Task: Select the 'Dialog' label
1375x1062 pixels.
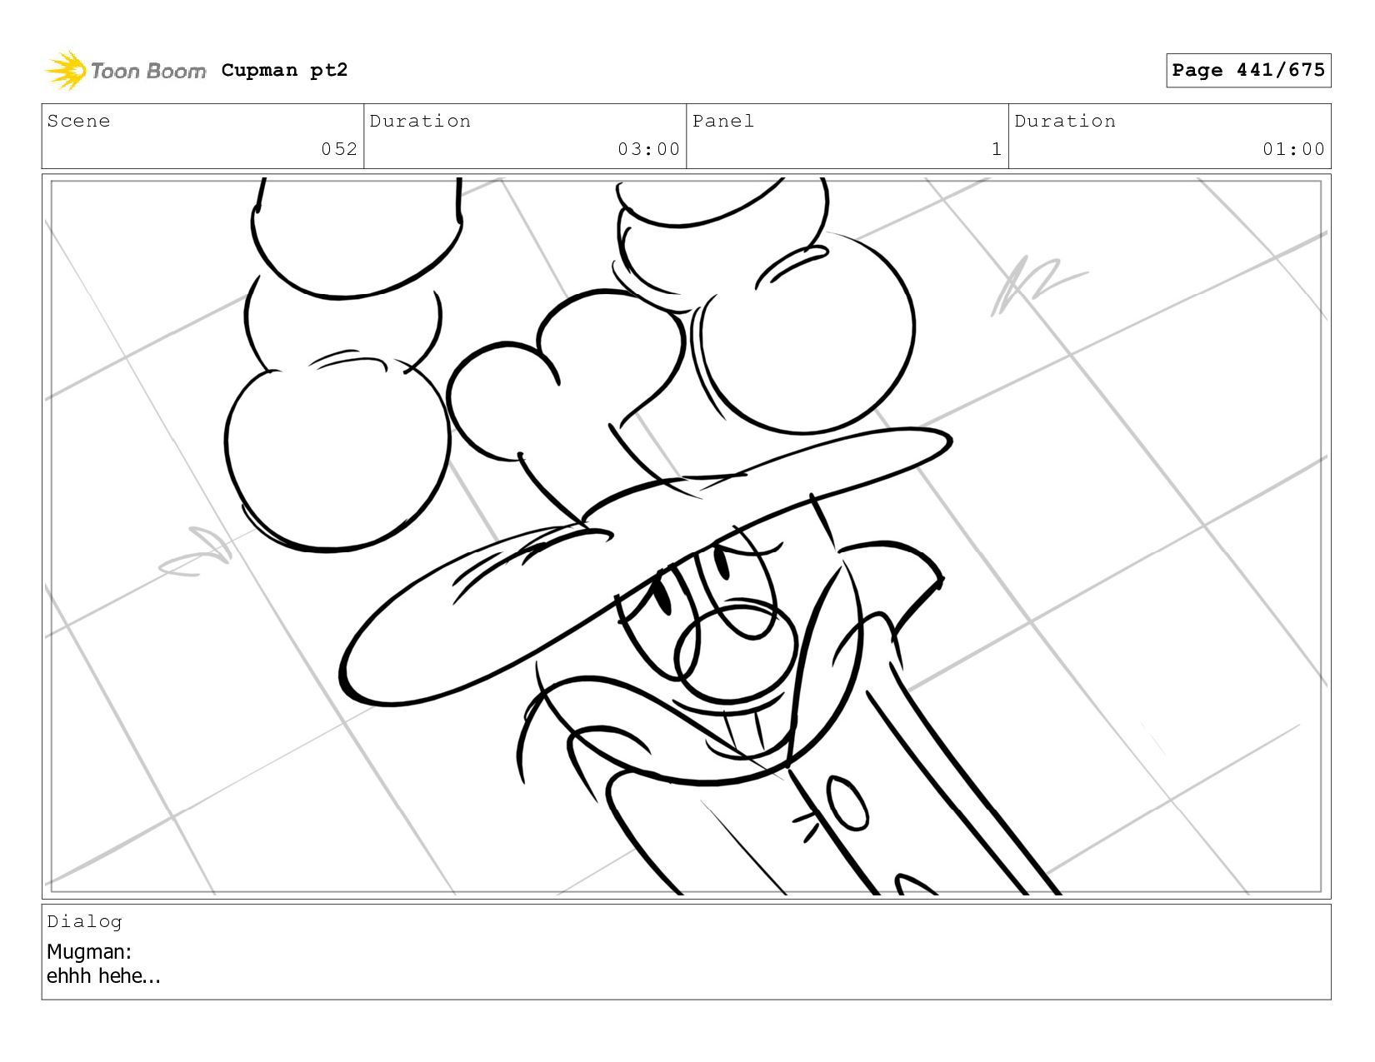Action: pyautogui.click(x=84, y=921)
